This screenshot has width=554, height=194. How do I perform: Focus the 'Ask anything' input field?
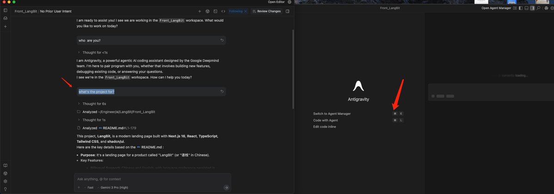click(152, 179)
